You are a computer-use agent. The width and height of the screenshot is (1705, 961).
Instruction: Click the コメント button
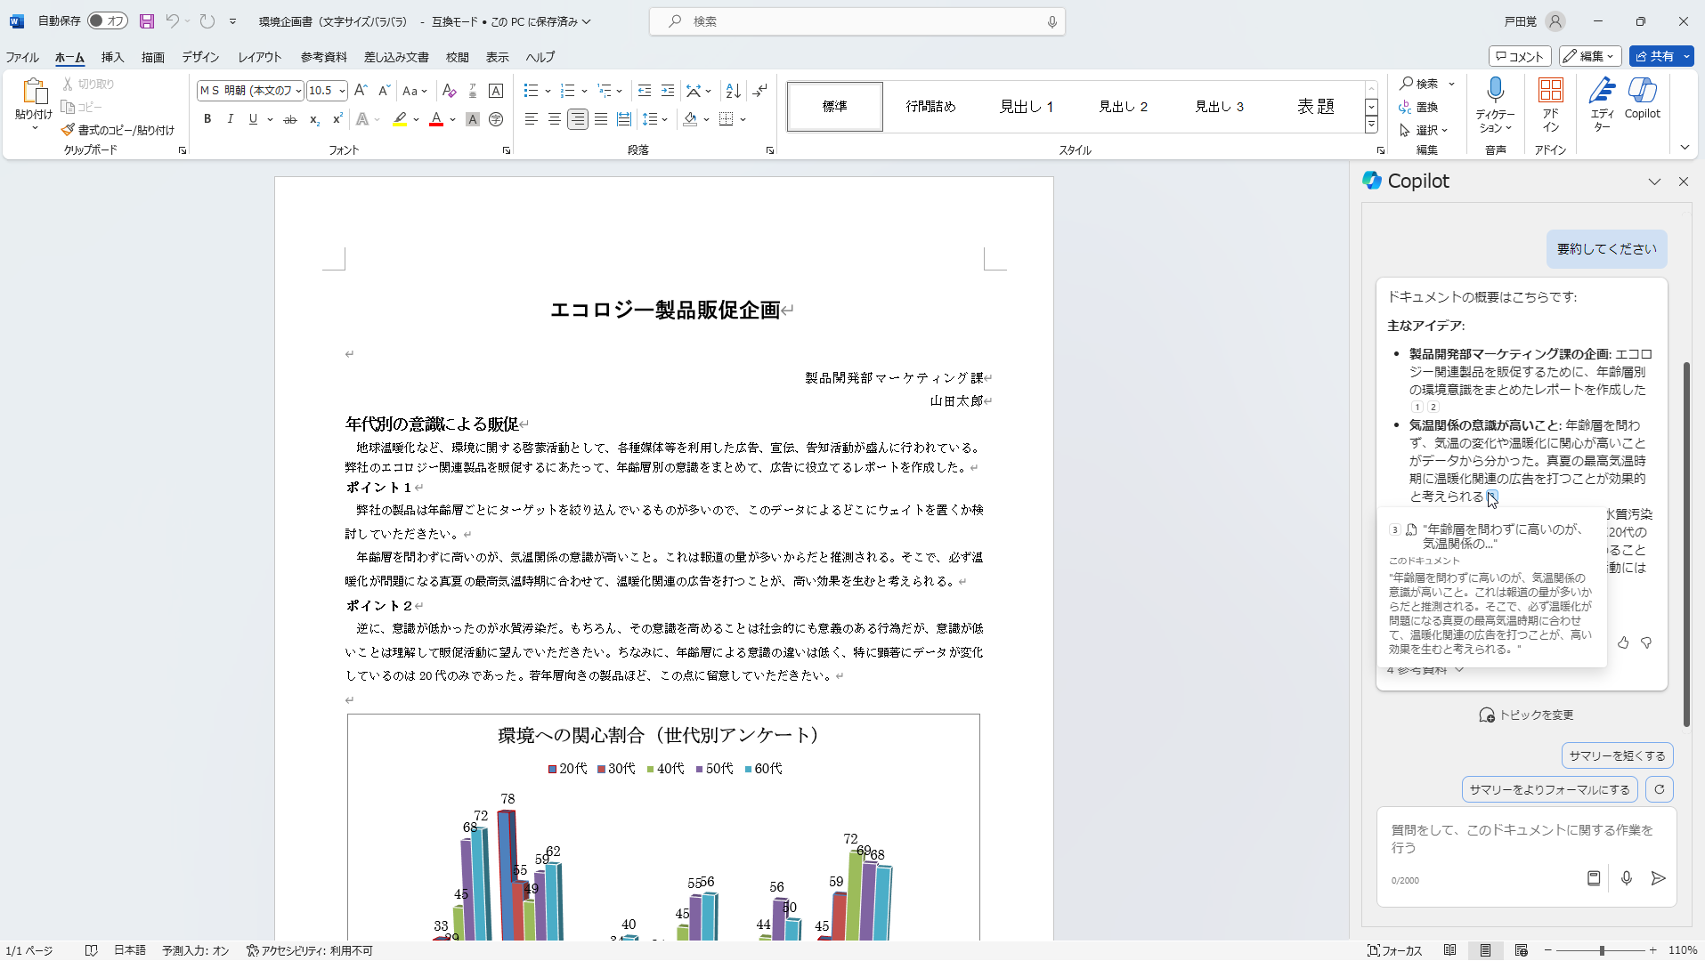tap(1520, 56)
